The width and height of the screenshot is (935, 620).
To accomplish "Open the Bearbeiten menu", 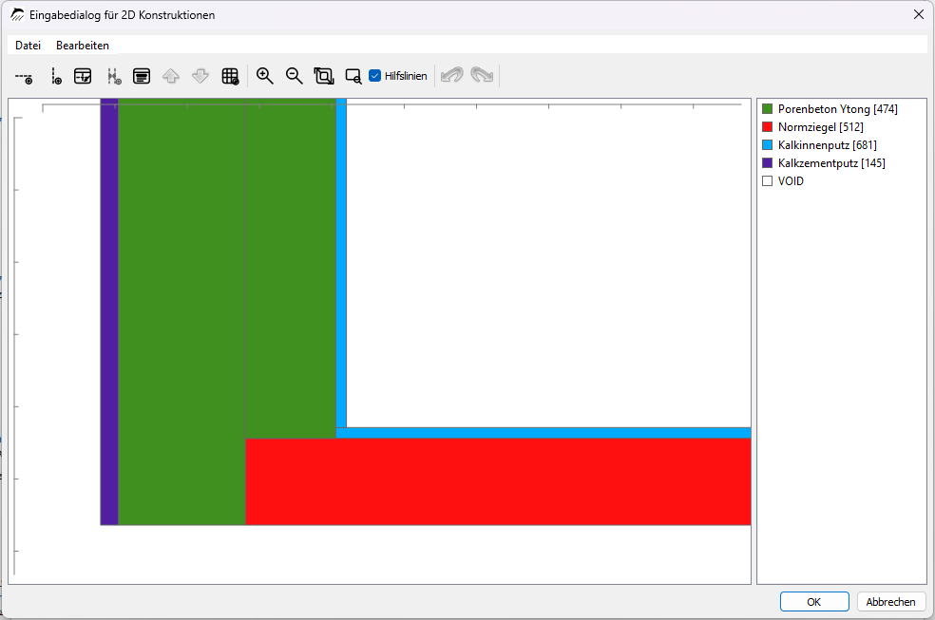I will pos(83,46).
